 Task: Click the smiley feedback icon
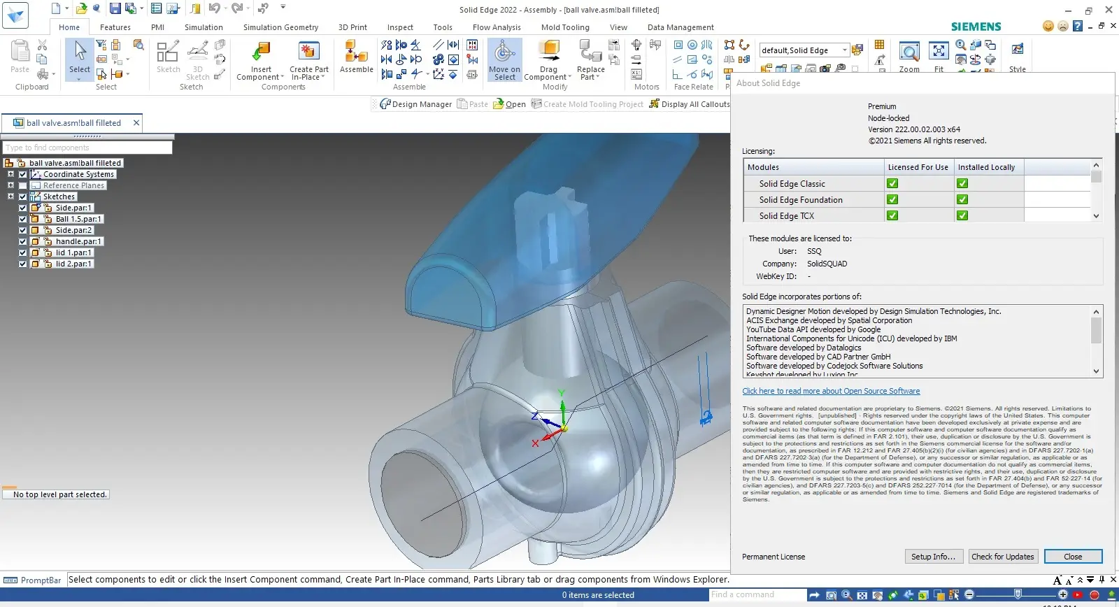click(x=1048, y=26)
